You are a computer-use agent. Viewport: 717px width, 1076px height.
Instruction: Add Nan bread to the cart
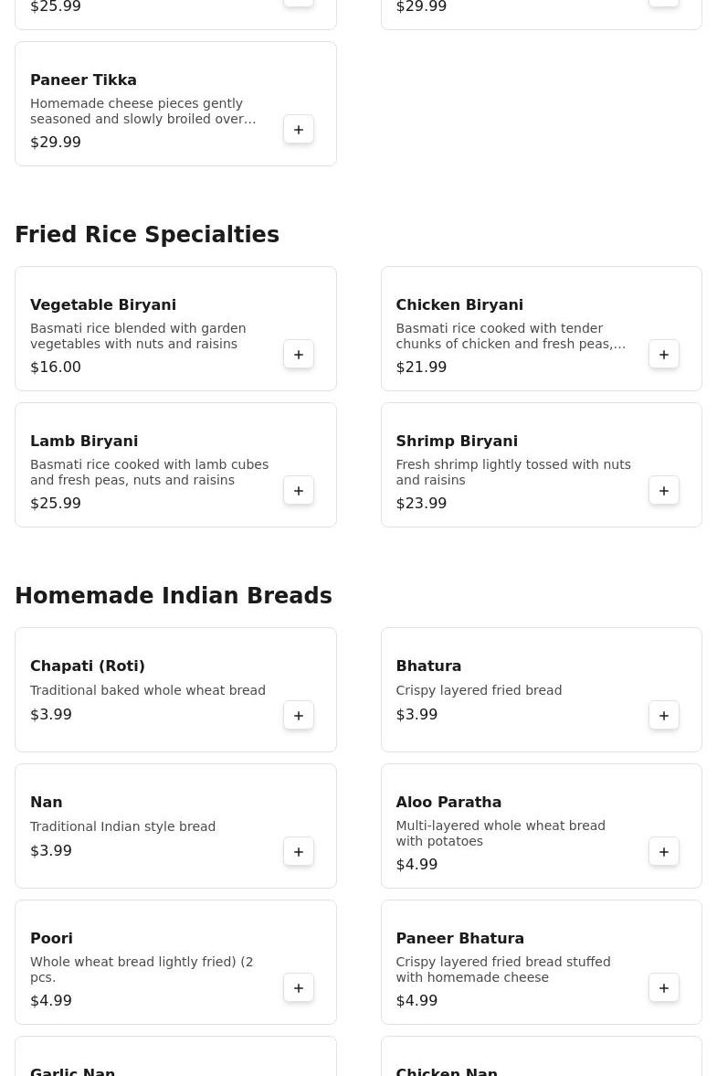299,852
